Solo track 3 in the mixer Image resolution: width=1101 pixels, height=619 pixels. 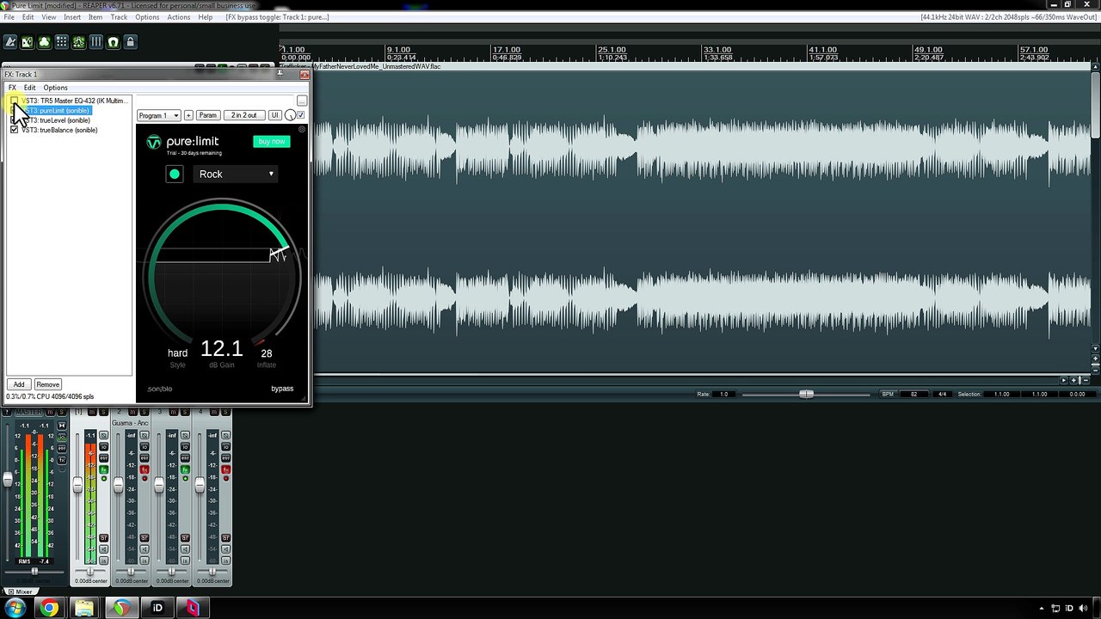coord(185,413)
